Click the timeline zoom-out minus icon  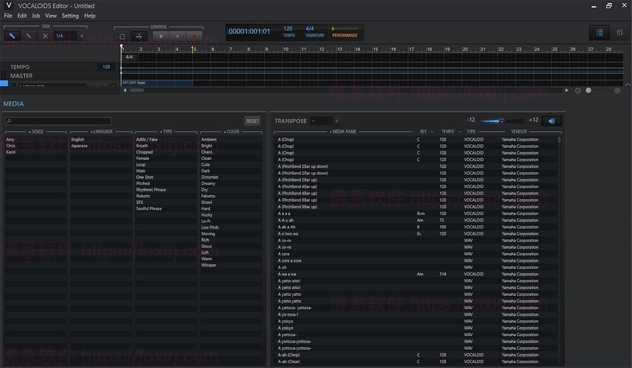click(x=578, y=91)
